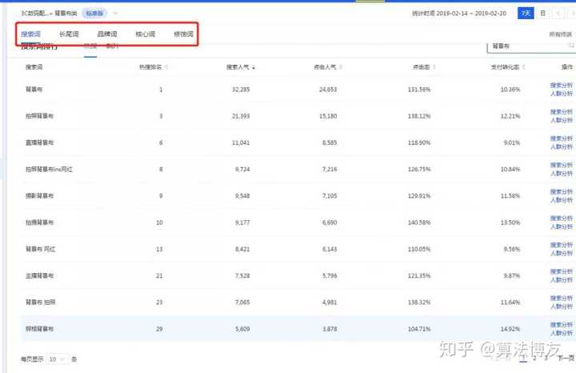576x373 pixels.
Task: Open 搜索分析 for the 背景布 row
Action: 562,84
